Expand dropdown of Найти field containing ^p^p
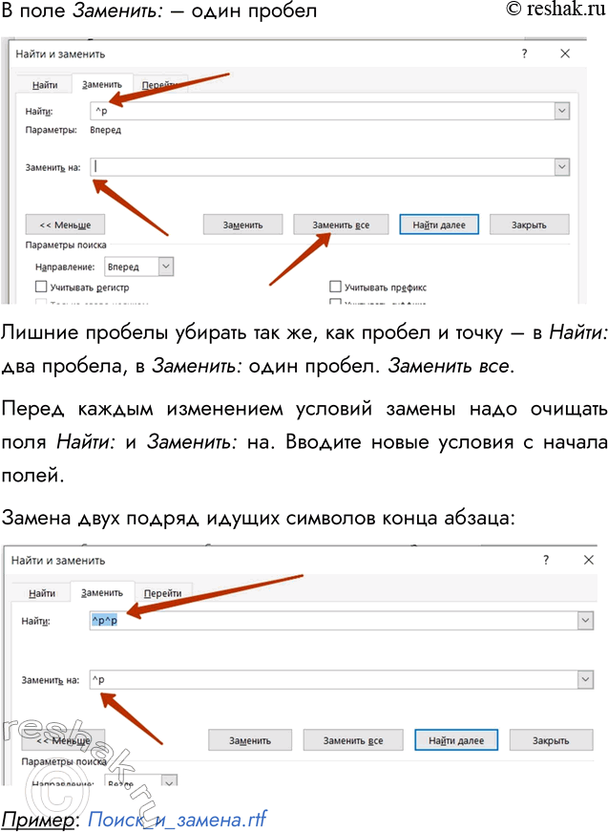The image size is (608, 832). coord(584,621)
